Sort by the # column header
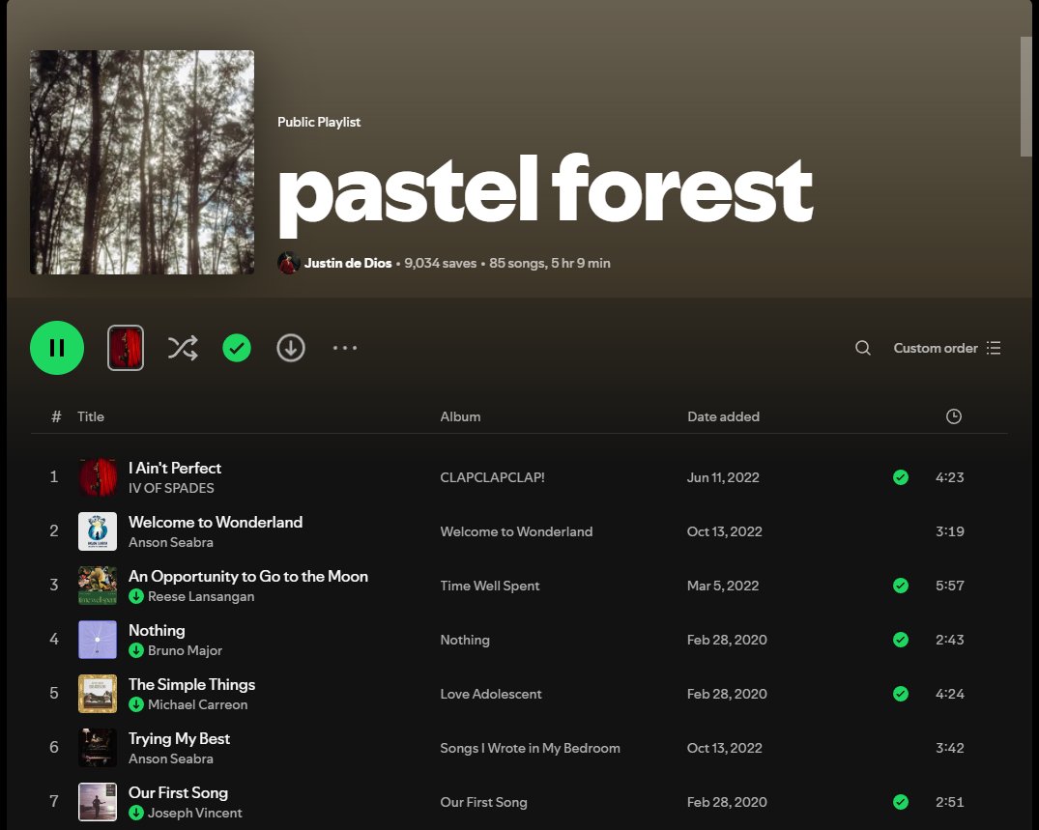 click(x=56, y=416)
